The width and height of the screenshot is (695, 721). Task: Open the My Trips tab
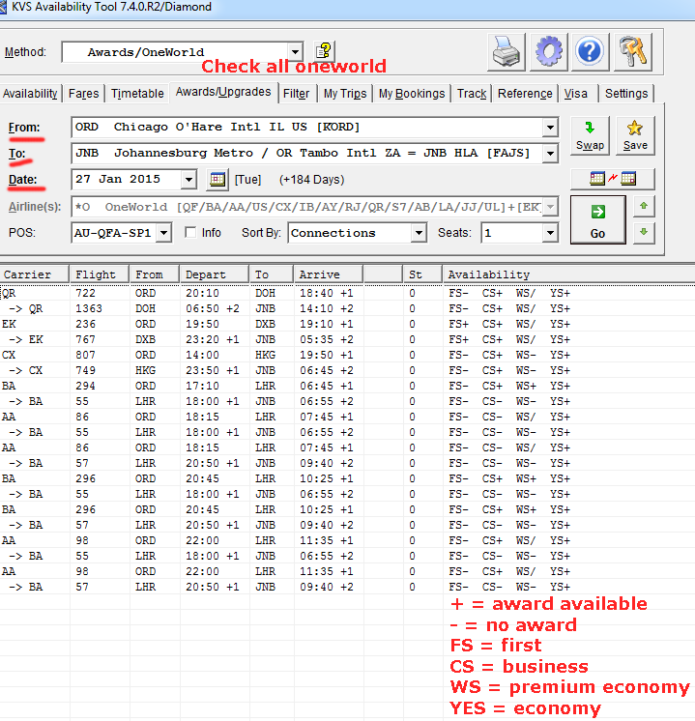pyautogui.click(x=345, y=94)
